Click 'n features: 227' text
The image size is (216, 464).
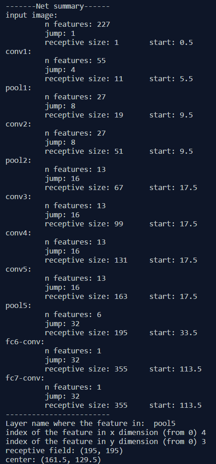(77, 24)
